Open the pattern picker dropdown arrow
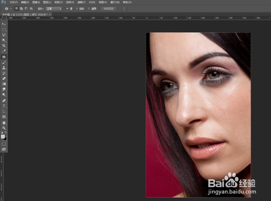271x201 pixels. [x=124, y=9]
